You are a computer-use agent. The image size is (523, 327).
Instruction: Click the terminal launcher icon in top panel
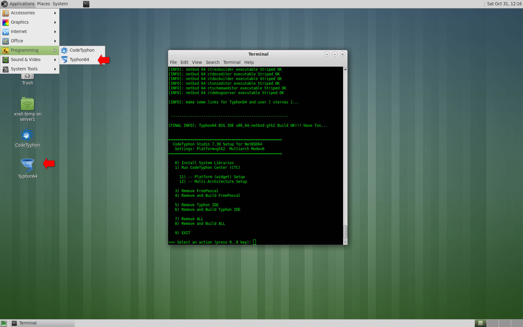pyautogui.click(x=86, y=4)
